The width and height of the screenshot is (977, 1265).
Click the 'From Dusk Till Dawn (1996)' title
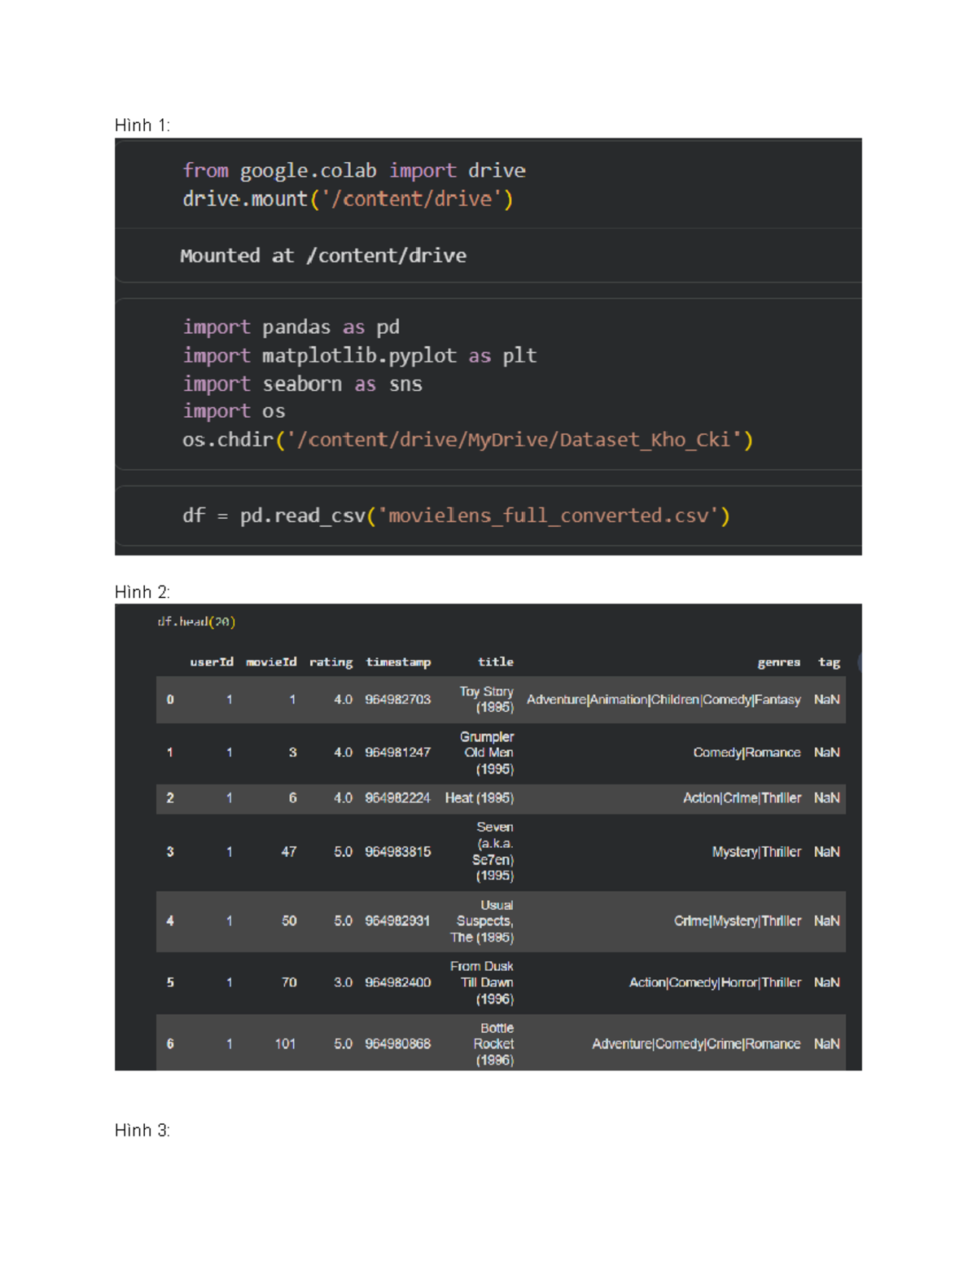[x=482, y=983]
